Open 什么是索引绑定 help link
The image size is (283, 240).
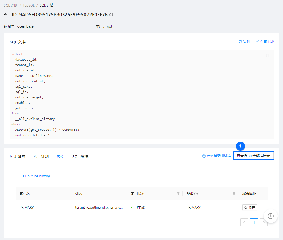click(217, 156)
